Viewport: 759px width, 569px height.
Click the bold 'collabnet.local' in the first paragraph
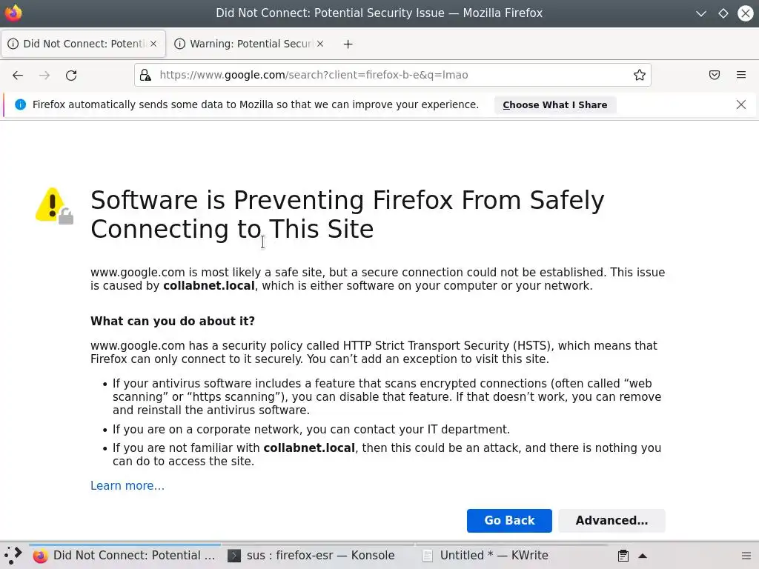(x=208, y=286)
